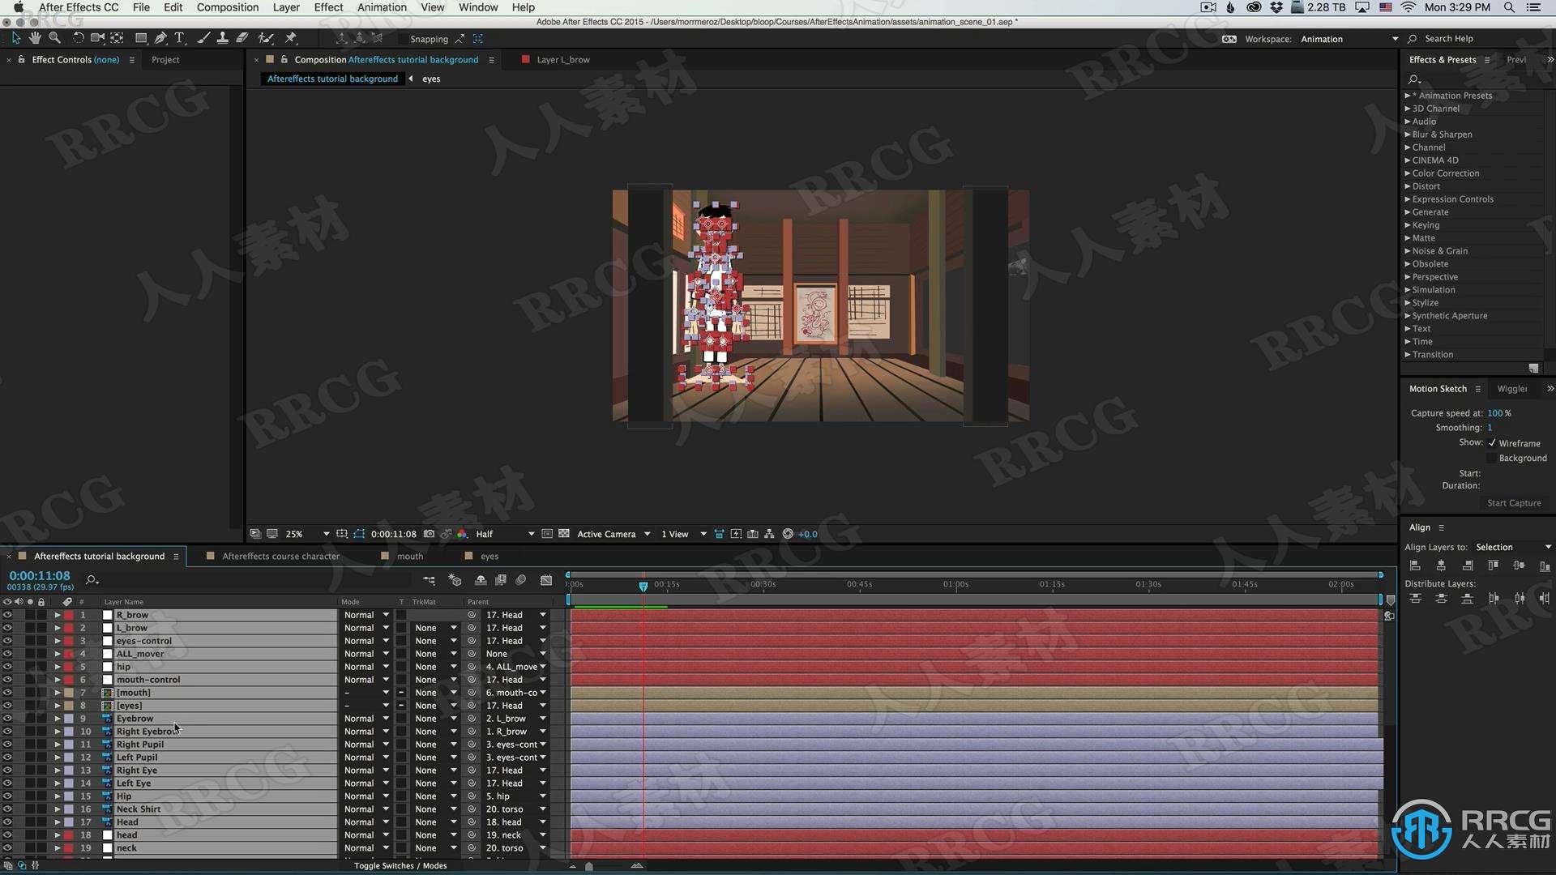Select the pen/mask tool in toolbar
This screenshot has width=1556, height=875.
[159, 38]
